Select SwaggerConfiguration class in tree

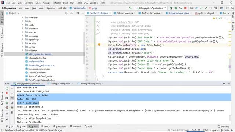coord(39,69)
